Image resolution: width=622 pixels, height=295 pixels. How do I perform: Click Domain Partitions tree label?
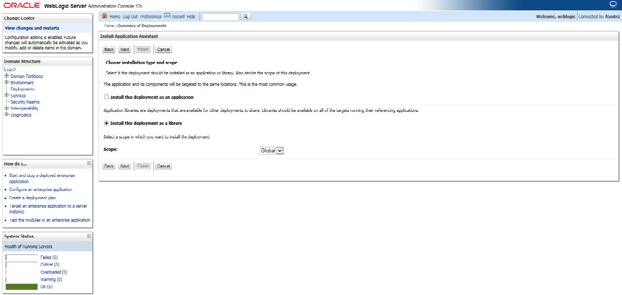click(27, 76)
